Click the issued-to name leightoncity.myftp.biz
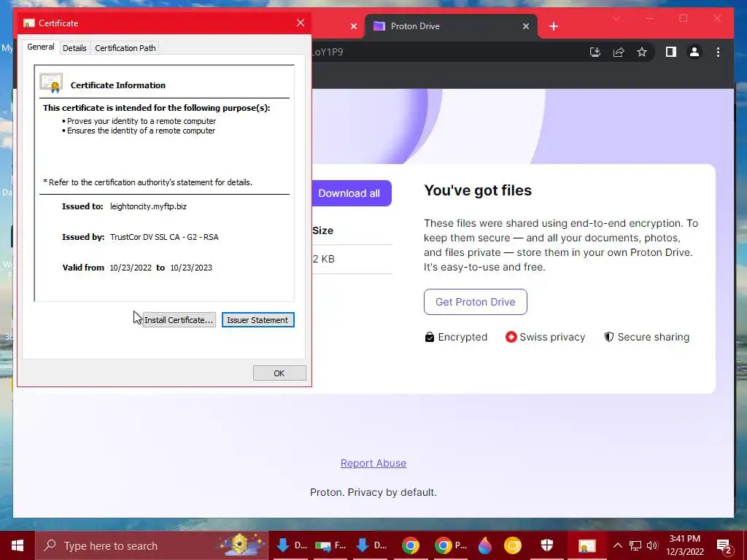This screenshot has width=747, height=560. [x=148, y=206]
